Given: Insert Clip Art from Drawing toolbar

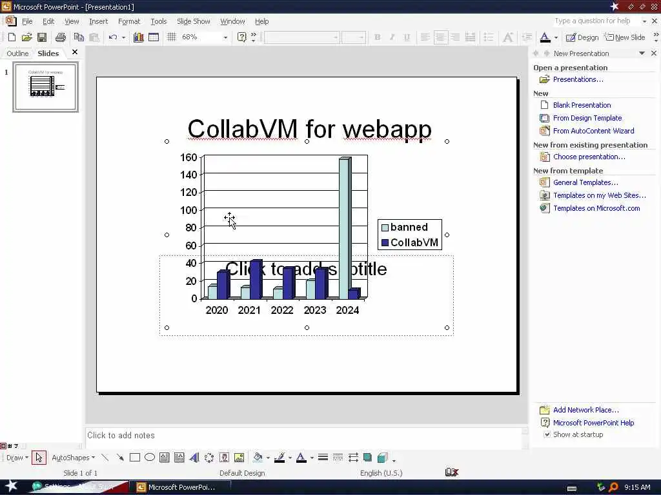Looking at the screenshot, I should [x=224, y=458].
